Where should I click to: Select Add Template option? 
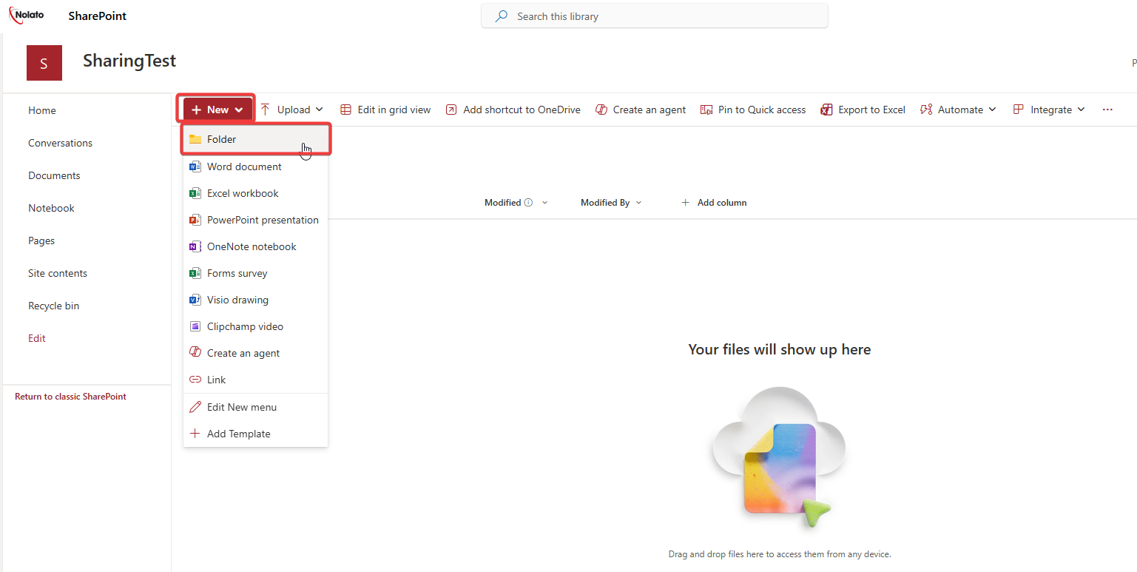[256, 434]
